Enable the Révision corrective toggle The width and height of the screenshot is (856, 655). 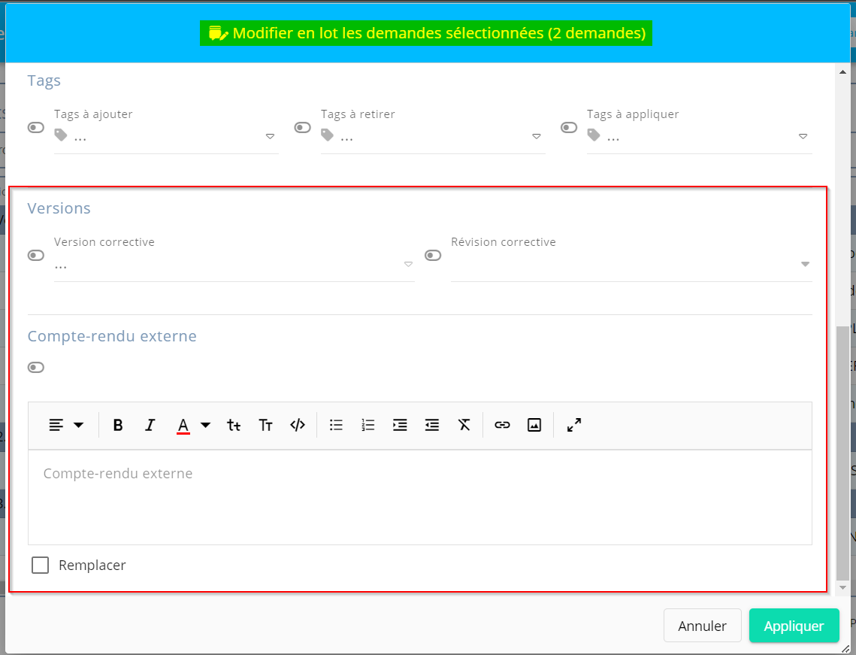(x=433, y=255)
